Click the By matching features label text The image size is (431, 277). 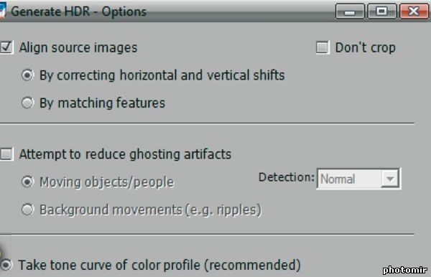click(x=102, y=103)
